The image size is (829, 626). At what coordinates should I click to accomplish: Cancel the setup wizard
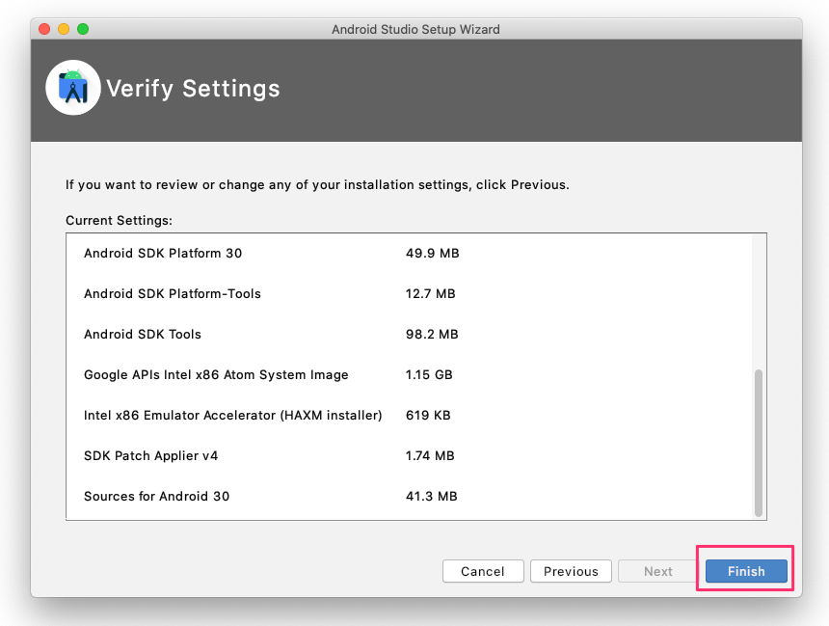[x=483, y=571]
